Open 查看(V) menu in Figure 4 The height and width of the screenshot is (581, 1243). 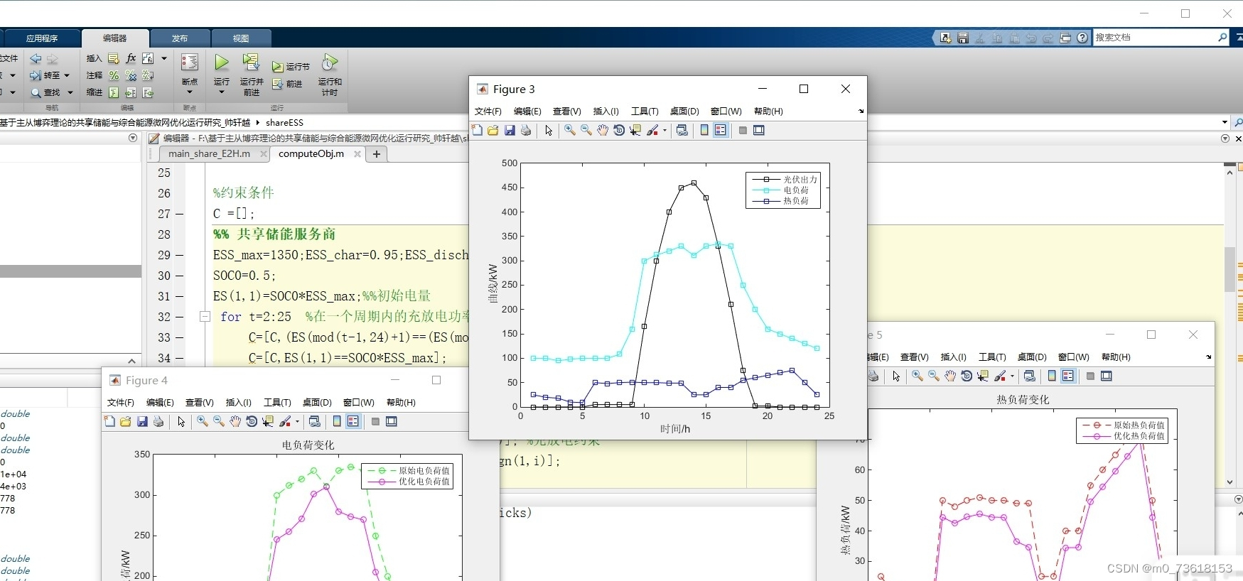(200, 403)
